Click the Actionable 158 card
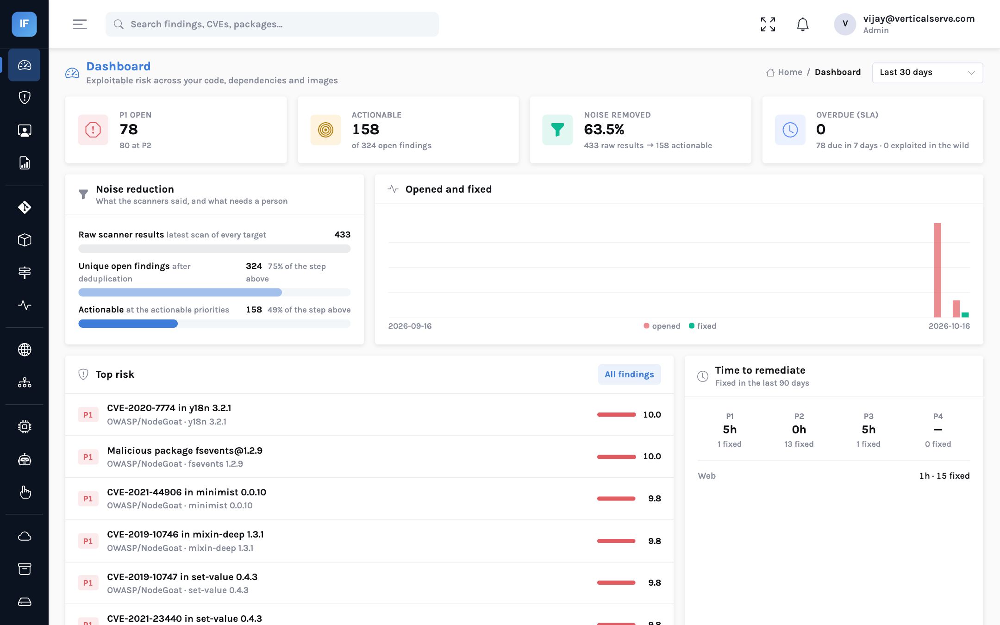1000x625 pixels. click(x=408, y=130)
